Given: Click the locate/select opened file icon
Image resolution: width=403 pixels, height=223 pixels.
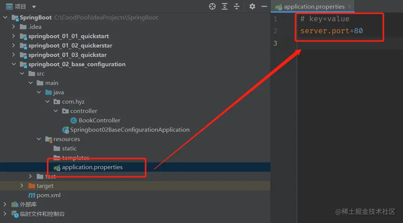Looking at the screenshot, I should (212, 6).
